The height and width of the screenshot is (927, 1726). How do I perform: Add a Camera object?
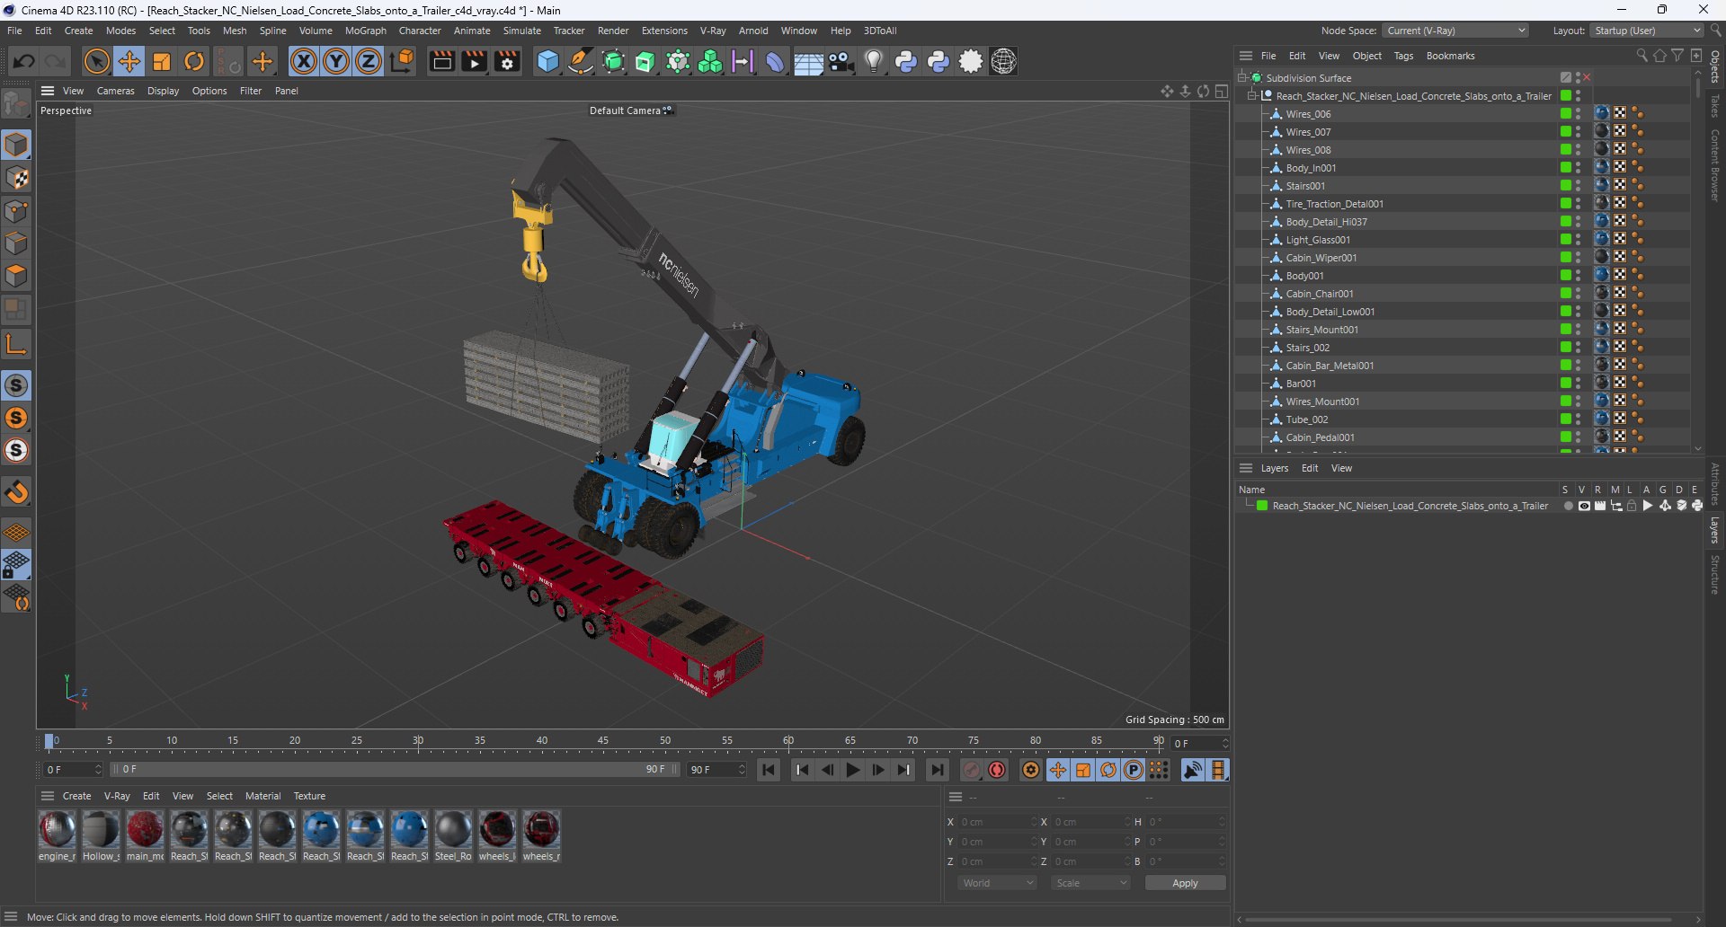pyautogui.click(x=841, y=61)
